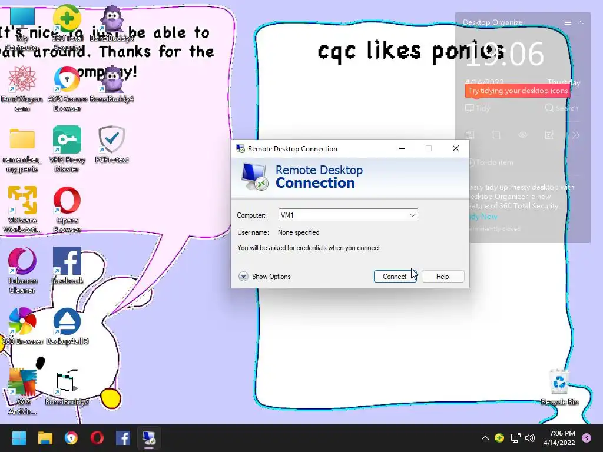
Task: Open BonziBuddy3 desktop shortcut
Action: [111, 23]
